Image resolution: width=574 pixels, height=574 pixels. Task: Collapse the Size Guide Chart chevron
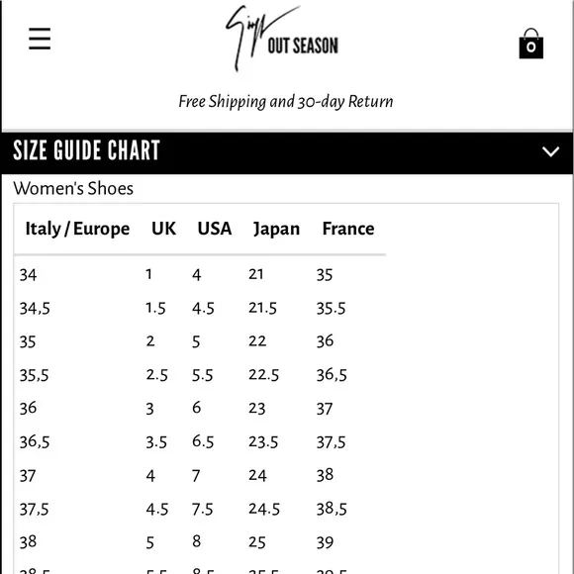click(x=550, y=151)
